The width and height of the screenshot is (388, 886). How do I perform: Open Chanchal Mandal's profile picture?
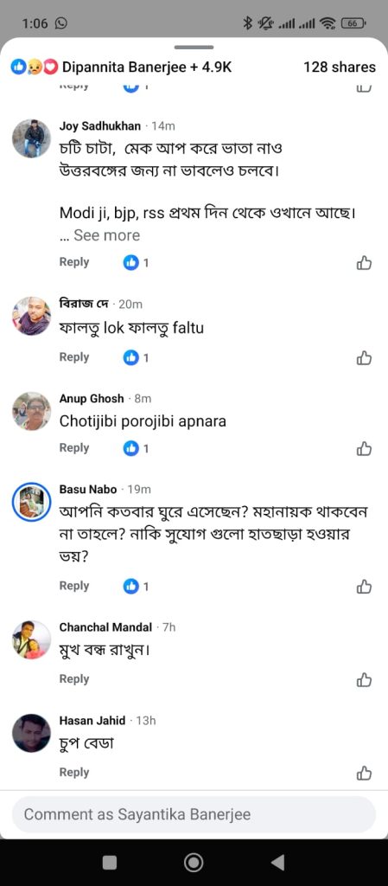point(32,639)
